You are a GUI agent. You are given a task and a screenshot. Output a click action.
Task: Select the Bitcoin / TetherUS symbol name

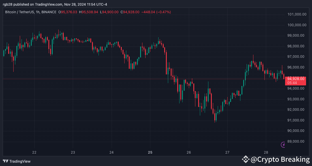click(19, 12)
